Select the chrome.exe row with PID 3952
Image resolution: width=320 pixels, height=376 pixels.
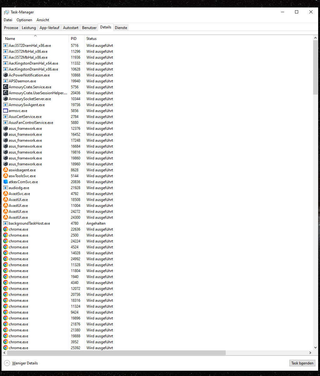[x=157, y=342]
